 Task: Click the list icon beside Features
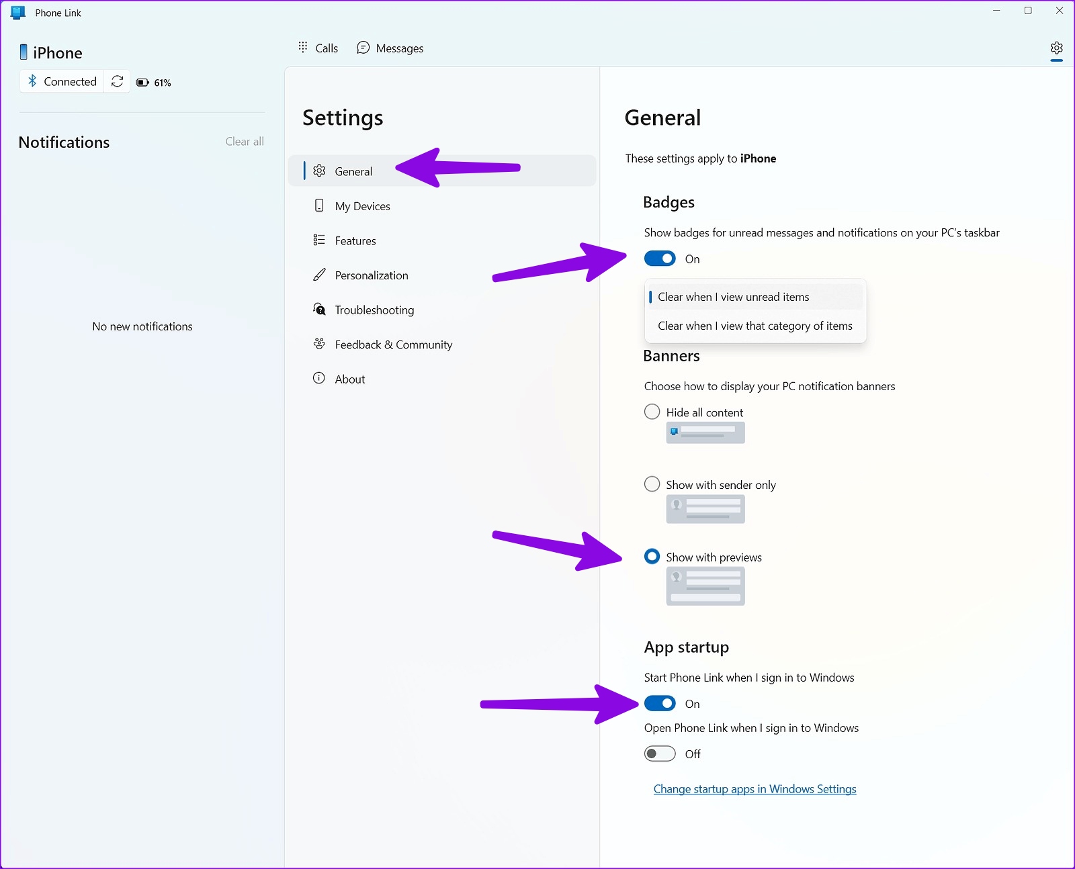319,240
